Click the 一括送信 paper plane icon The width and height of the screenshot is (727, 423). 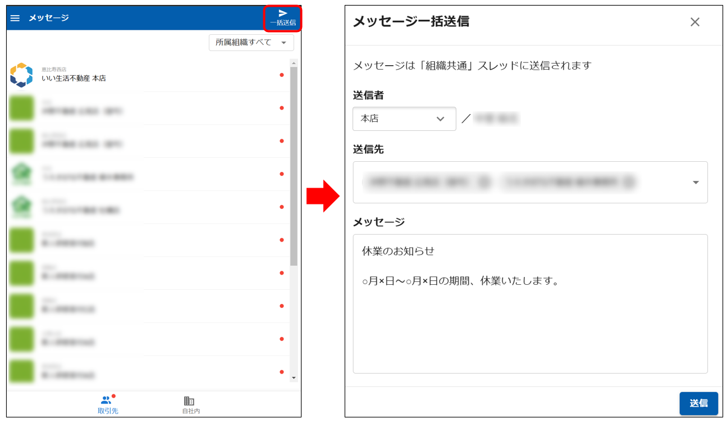[x=283, y=13]
